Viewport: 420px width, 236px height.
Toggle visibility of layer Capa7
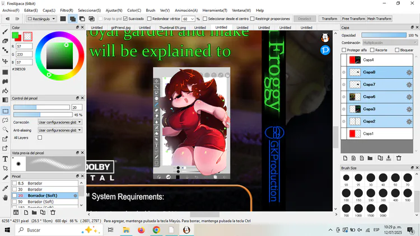[344, 84]
